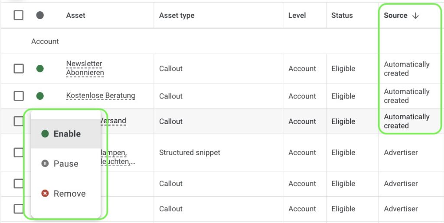Viewport: 444px width, 223px height.
Task: Choose Remove from the status menu
Action: coord(69,194)
